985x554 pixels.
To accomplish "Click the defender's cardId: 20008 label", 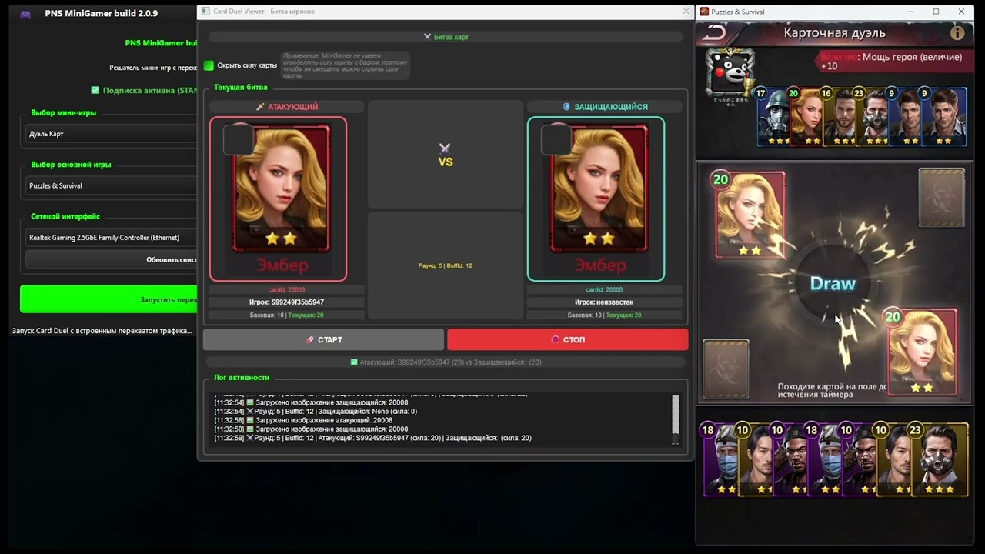I will tap(604, 290).
